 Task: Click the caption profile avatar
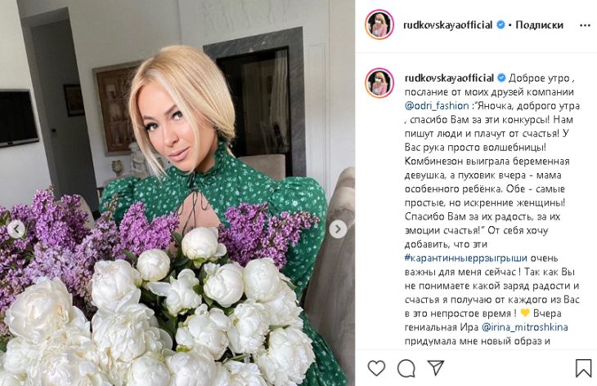click(x=379, y=82)
